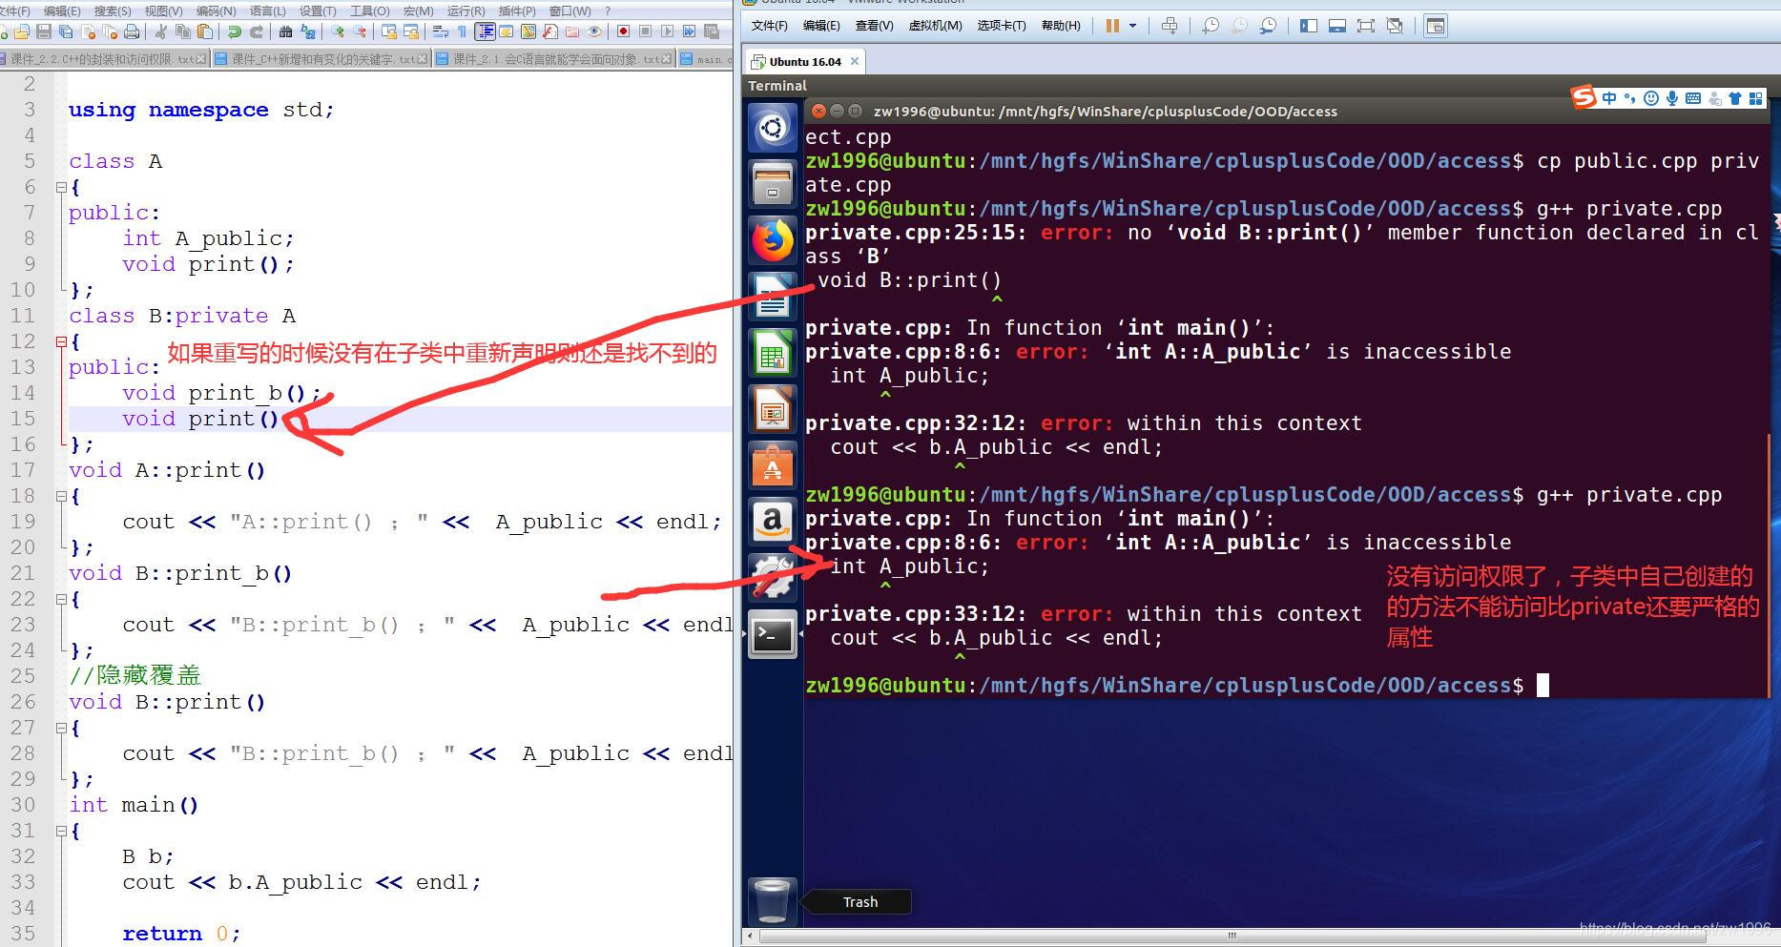
Task: Open the Terminal icon in Ubuntu launcher
Action: [x=772, y=635]
